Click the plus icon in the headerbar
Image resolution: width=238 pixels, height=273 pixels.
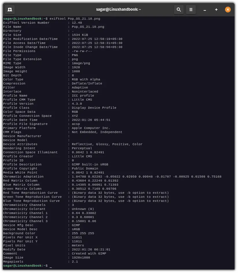pyautogui.click(x=216, y=10)
